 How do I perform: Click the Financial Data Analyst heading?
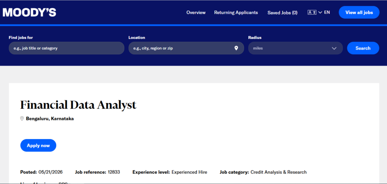point(78,105)
